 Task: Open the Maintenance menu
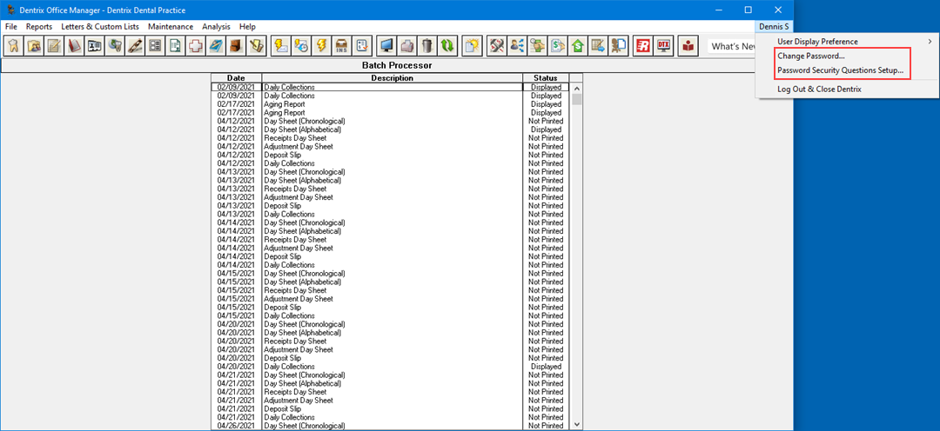point(171,27)
